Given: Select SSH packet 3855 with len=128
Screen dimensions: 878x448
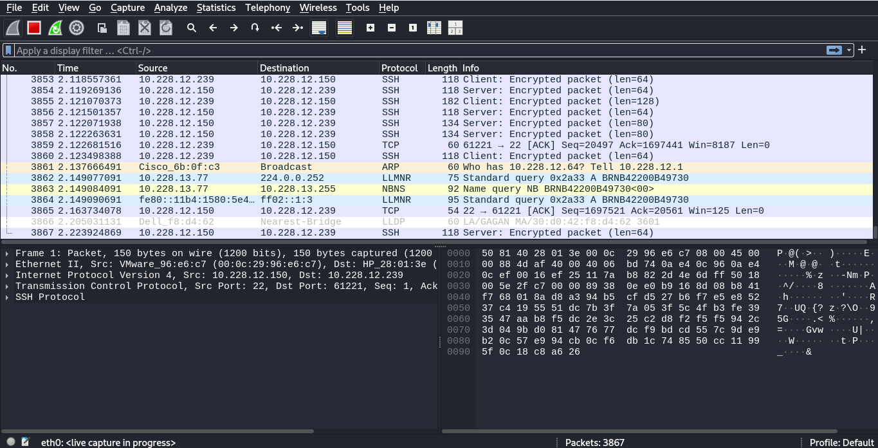Looking at the screenshot, I should pos(436,101).
